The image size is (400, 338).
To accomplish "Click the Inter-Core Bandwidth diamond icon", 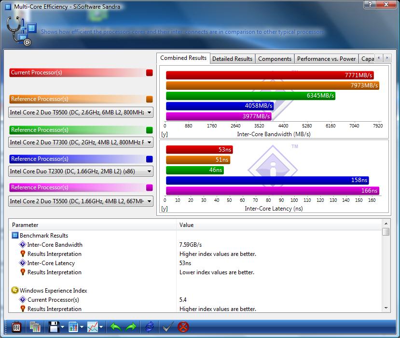I will [x=23, y=244].
